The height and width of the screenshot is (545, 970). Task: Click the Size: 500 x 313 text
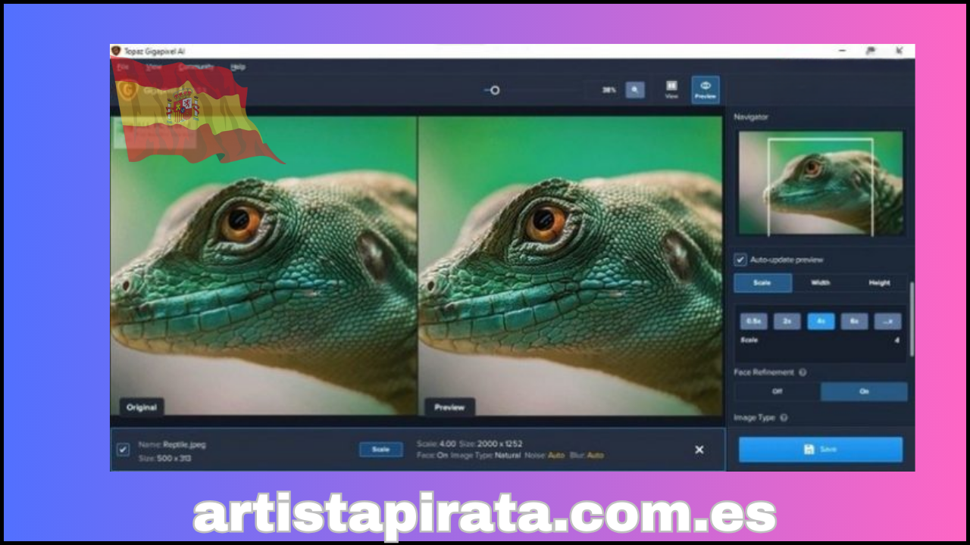[x=164, y=458]
